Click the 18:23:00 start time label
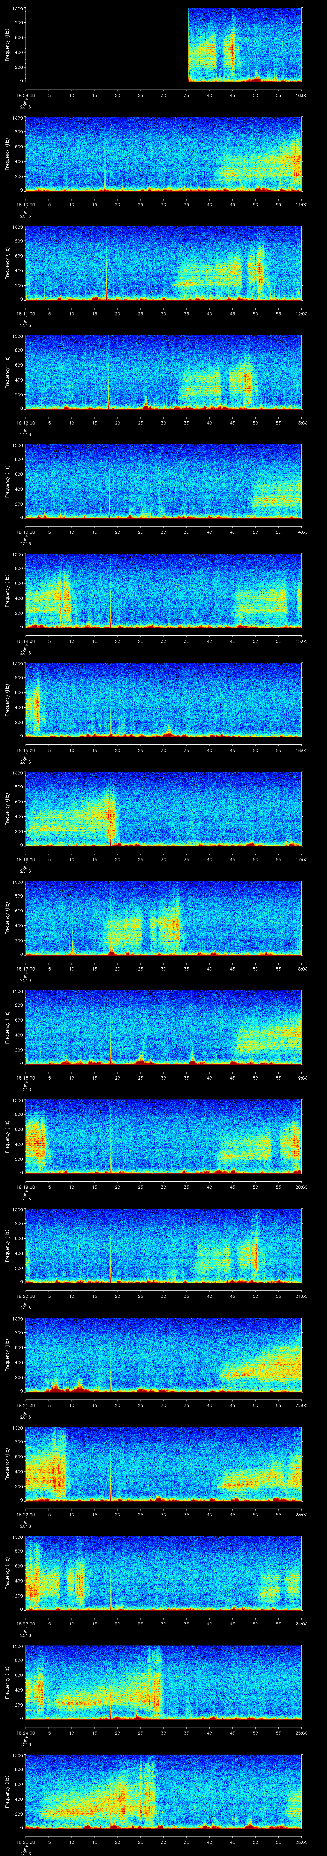Viewport: 327px width, 1856px height. point(25,1624)
